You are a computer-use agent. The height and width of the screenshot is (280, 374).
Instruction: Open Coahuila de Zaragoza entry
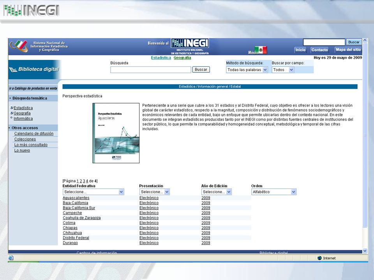click(x=81, y=218)
